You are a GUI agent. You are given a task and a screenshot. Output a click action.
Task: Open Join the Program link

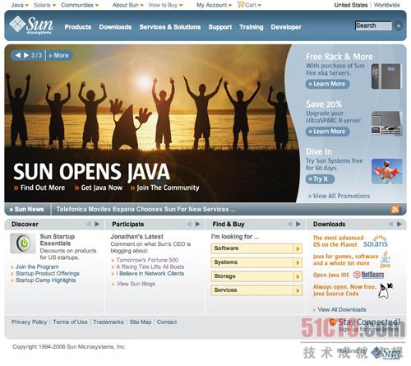(x=37, y=266)
